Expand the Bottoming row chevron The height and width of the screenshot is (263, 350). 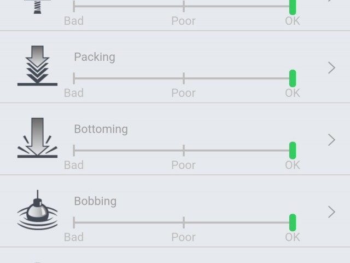[x=331, y=140]
